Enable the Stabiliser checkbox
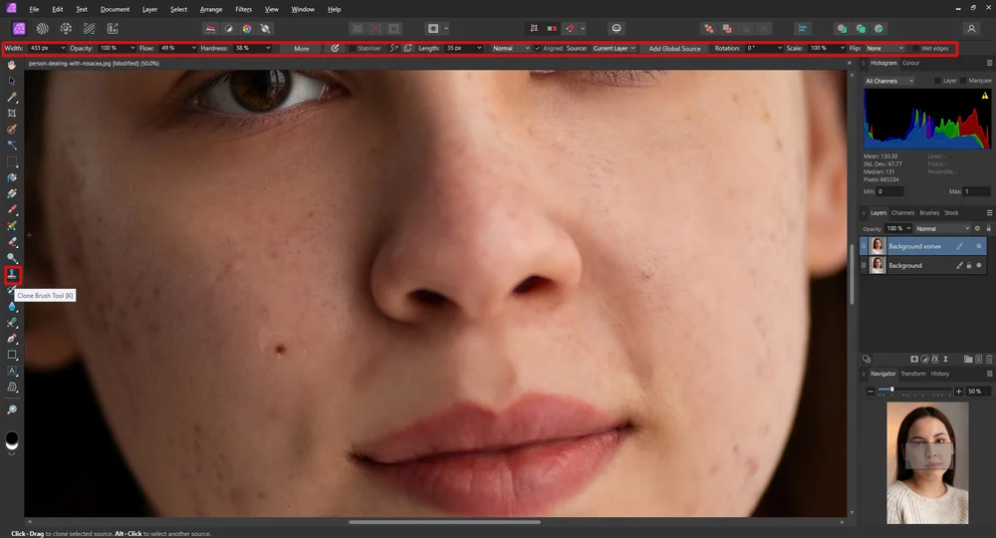Screen dimensions: 996x538 (352, 48)
